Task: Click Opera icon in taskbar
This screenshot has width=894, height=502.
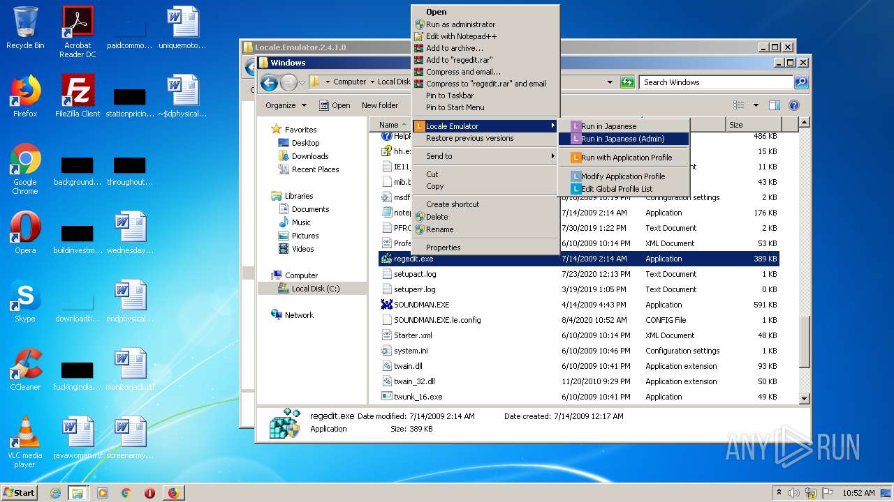Action: (x=149, y=493)
